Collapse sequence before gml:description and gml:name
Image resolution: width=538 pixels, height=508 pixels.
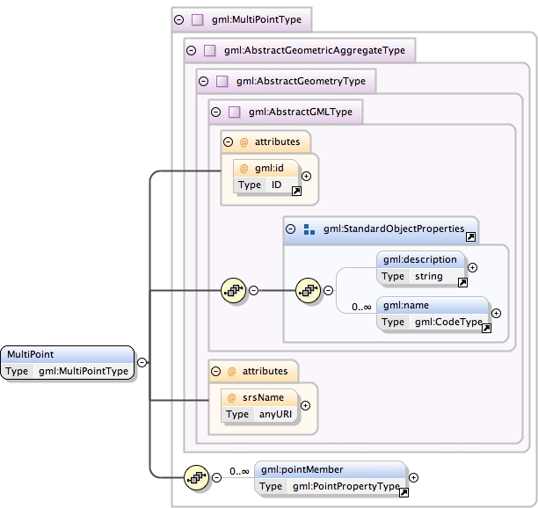[x=328, y=291]
